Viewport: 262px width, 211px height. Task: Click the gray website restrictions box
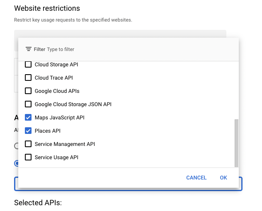120,34
